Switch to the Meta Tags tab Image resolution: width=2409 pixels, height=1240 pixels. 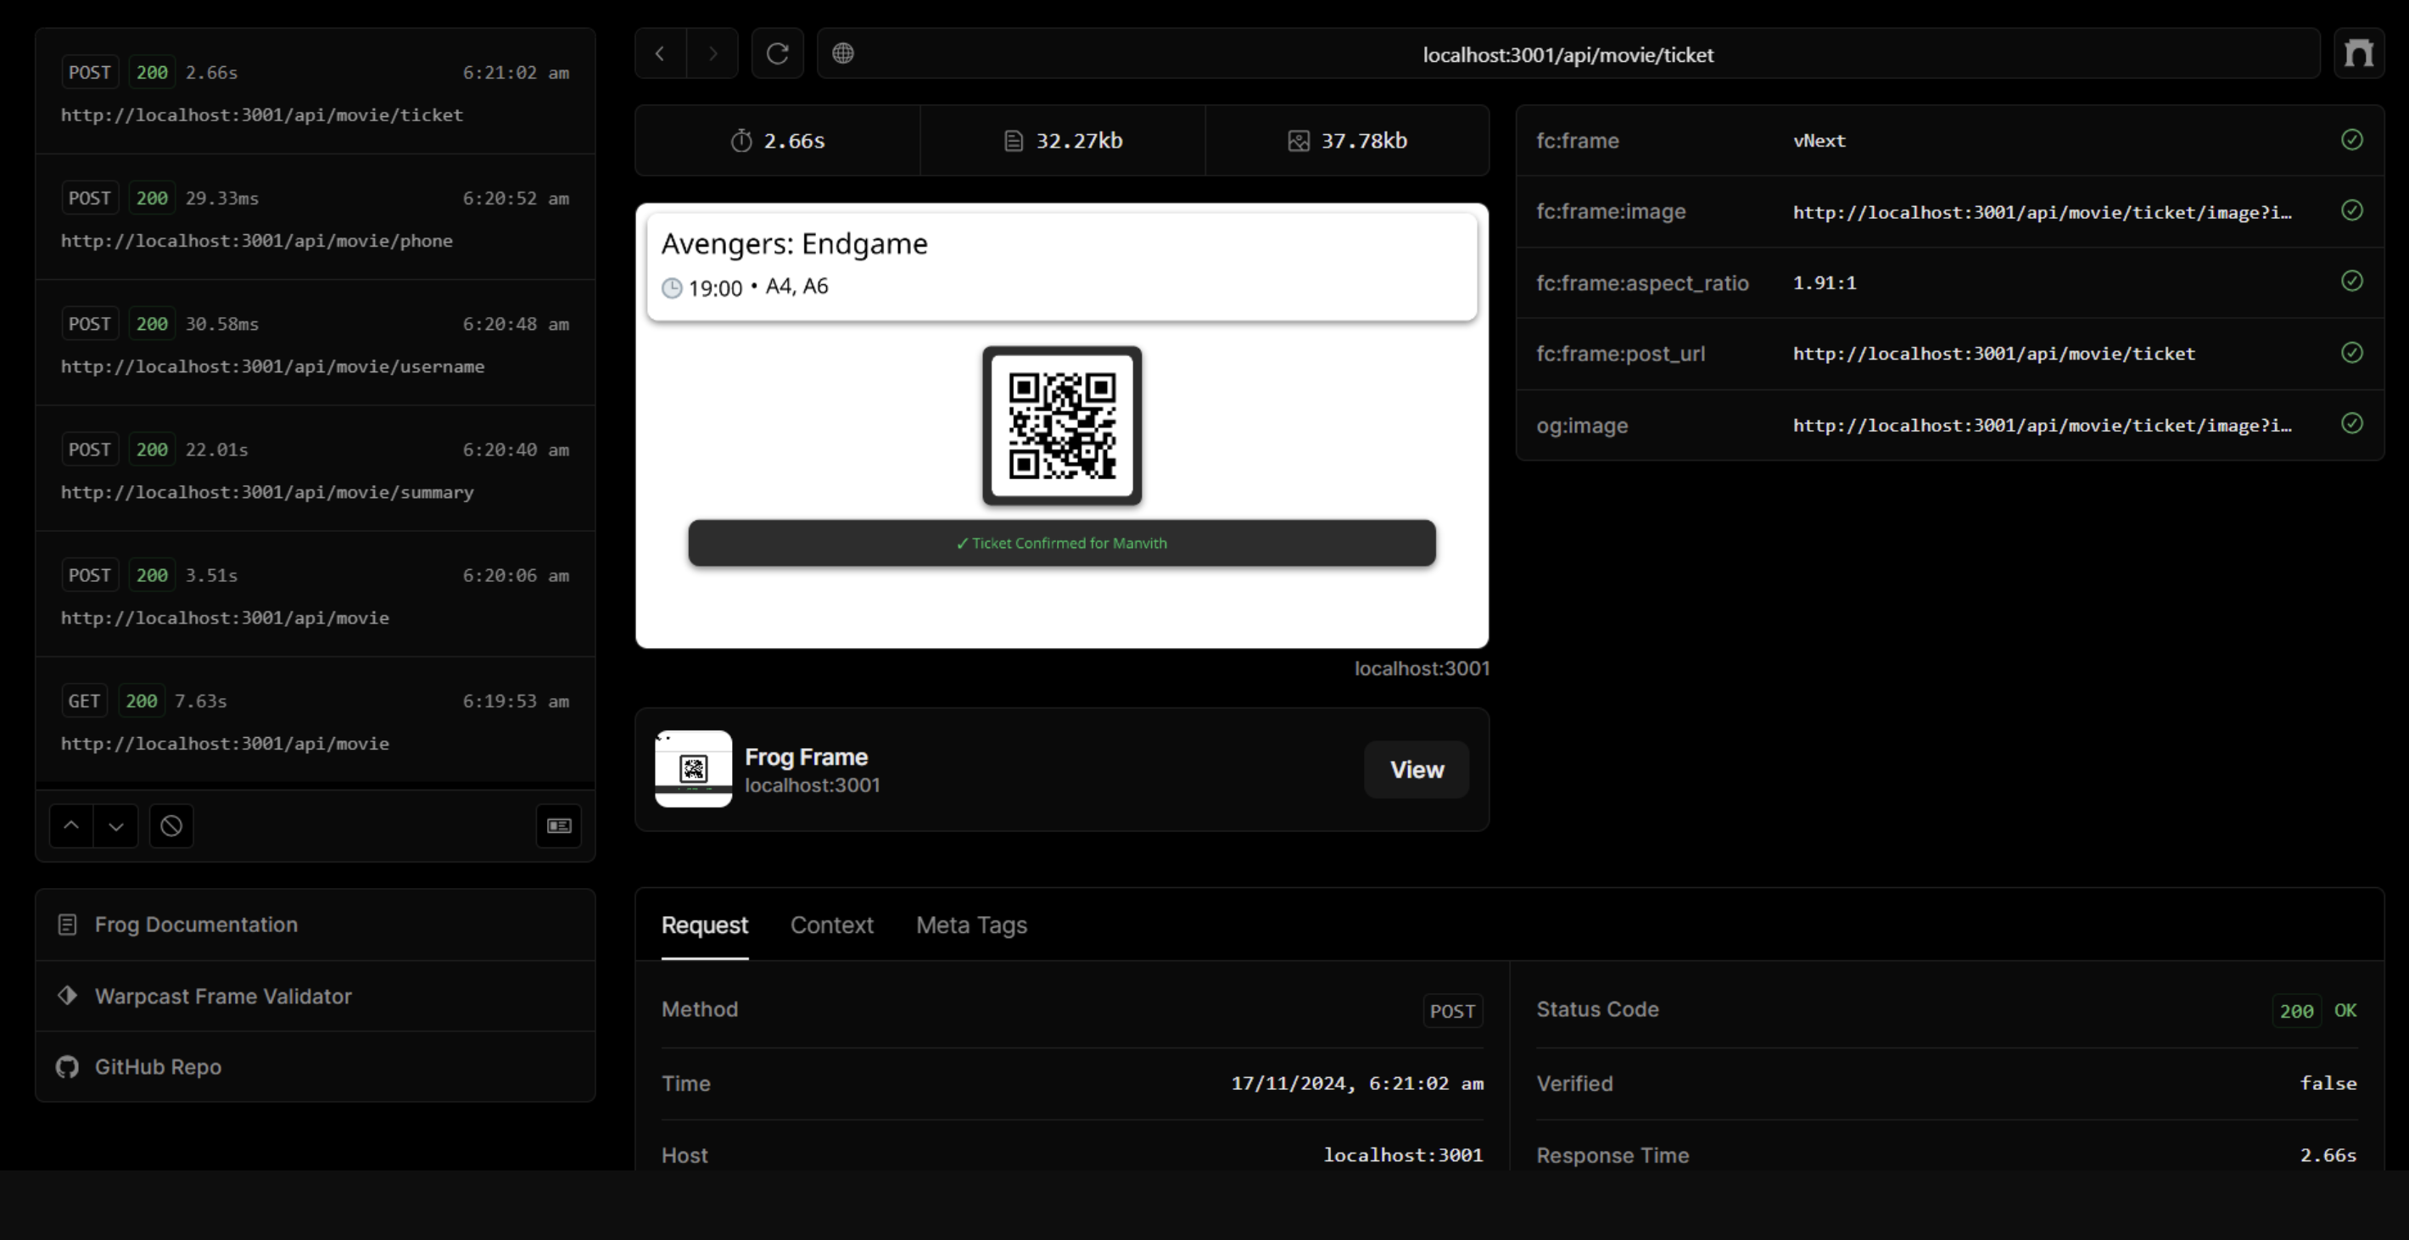[x=971, y=924]
